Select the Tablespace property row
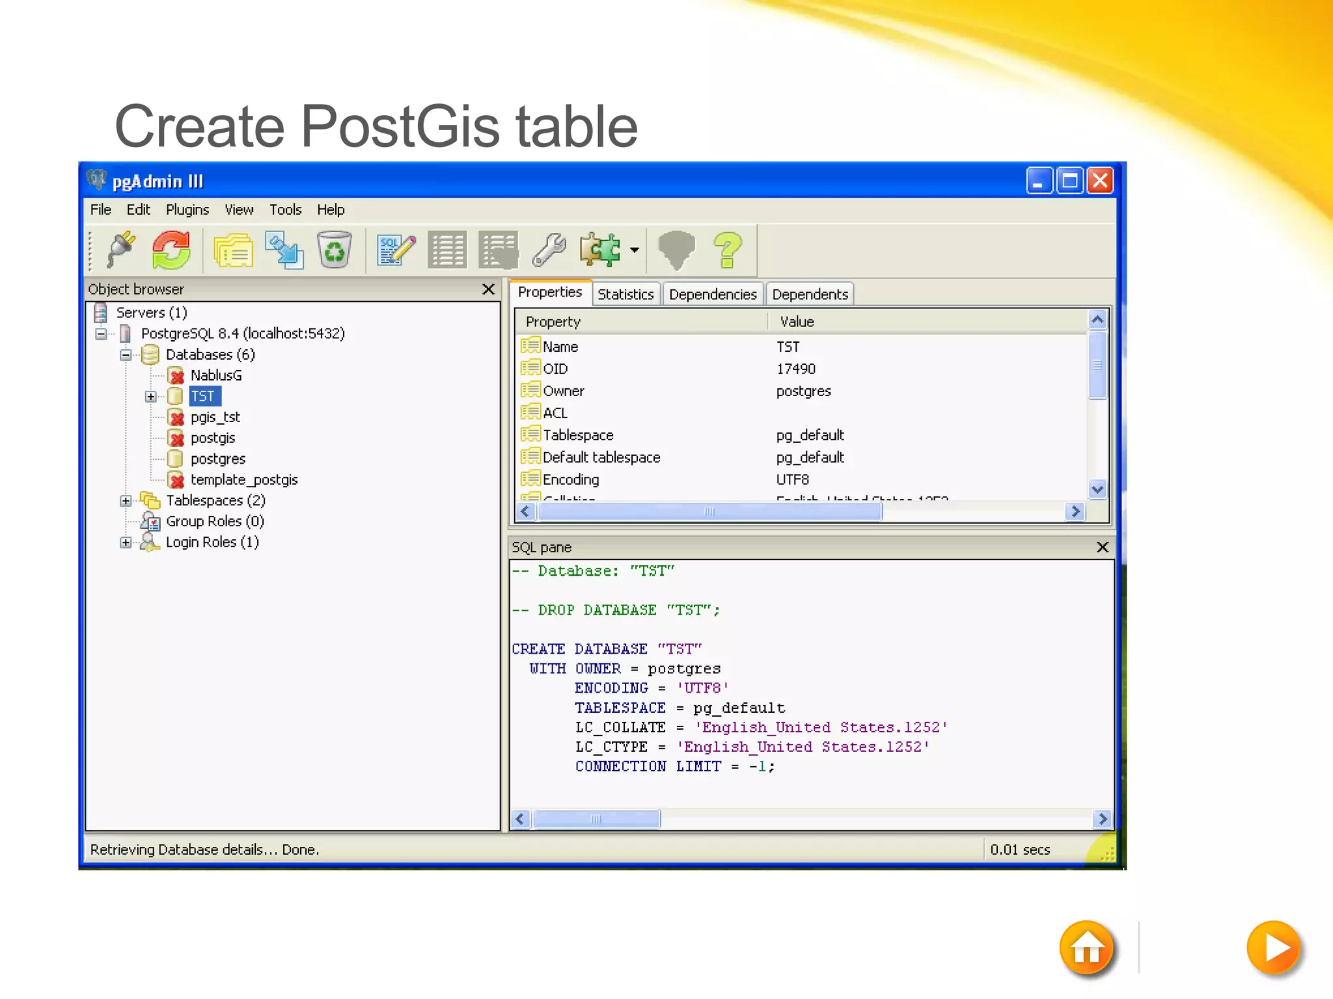The image size is (1333, 999). point(801,435)
